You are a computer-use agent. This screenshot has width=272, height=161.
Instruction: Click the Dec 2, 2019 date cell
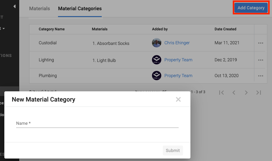(x=226, y=60)
